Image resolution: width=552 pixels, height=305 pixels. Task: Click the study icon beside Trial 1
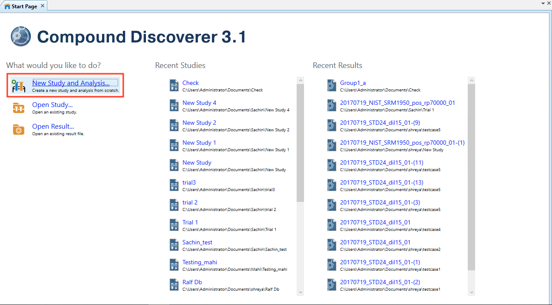pos(174,225)
